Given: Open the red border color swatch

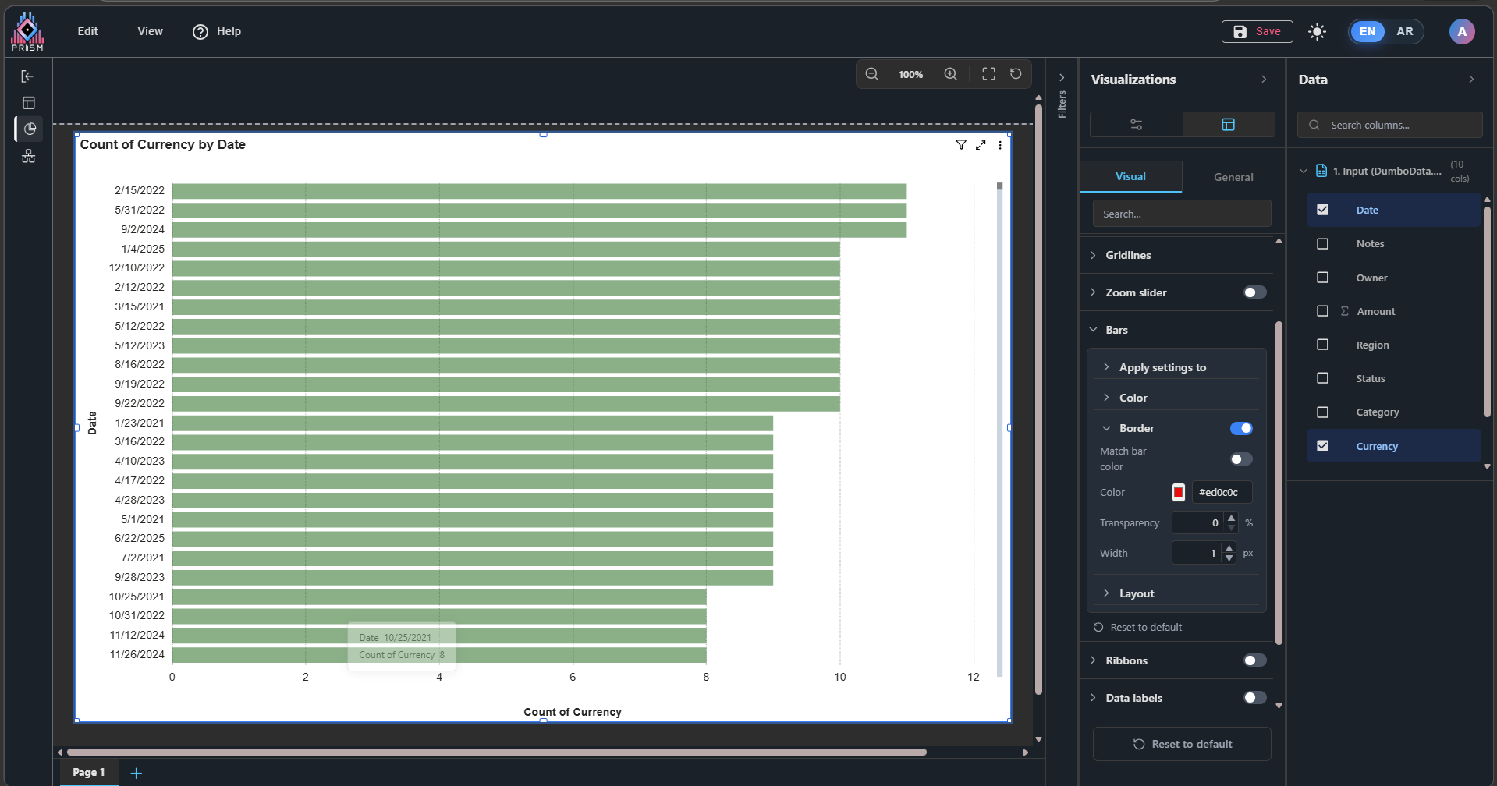Looking at the screenshot, I should point(1178,492).
